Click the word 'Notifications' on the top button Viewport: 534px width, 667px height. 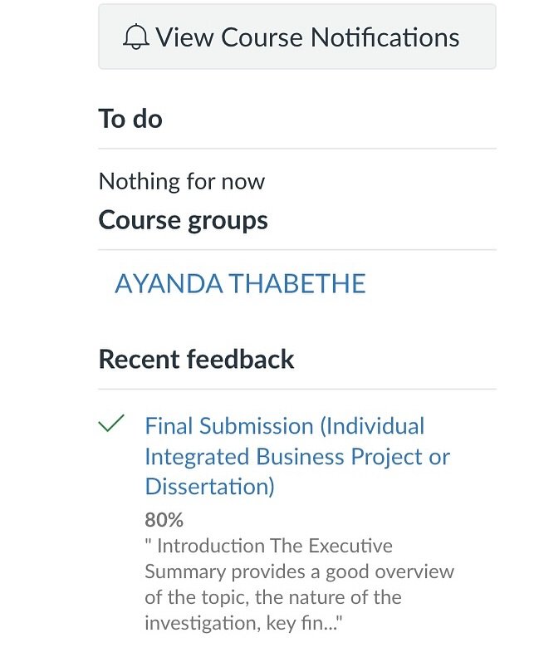[x=385, y=37]
